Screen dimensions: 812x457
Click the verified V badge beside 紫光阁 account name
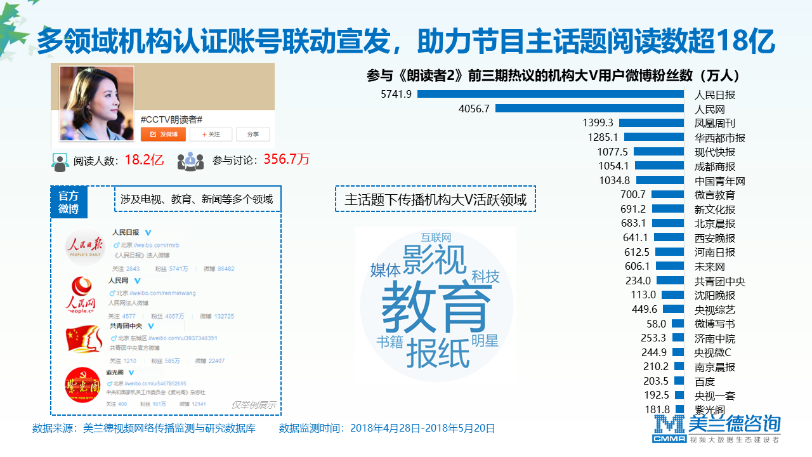click(131, 373)
